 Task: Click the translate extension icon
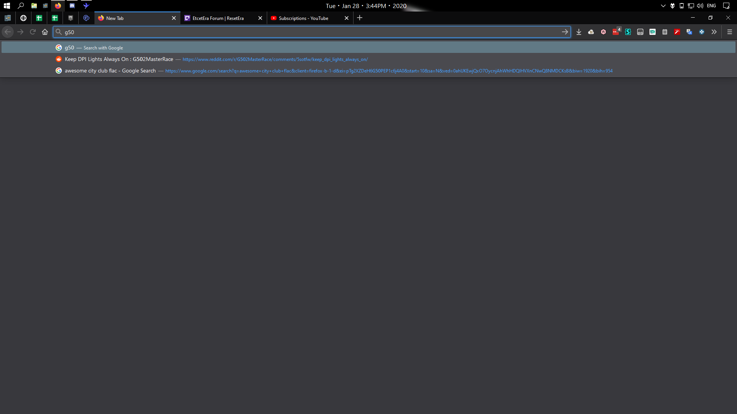click(x=689, y=32)
